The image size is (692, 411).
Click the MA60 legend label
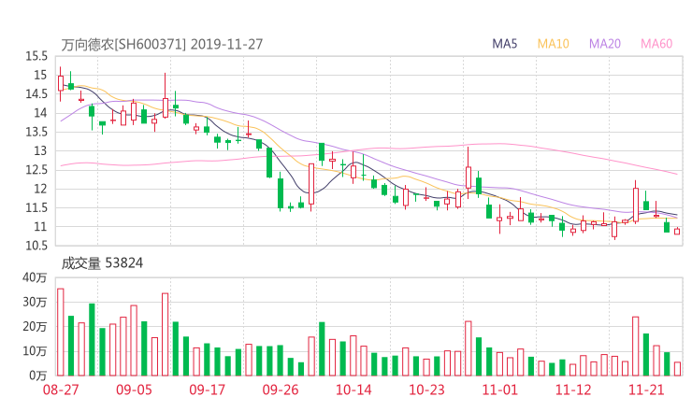pos(656,44)
